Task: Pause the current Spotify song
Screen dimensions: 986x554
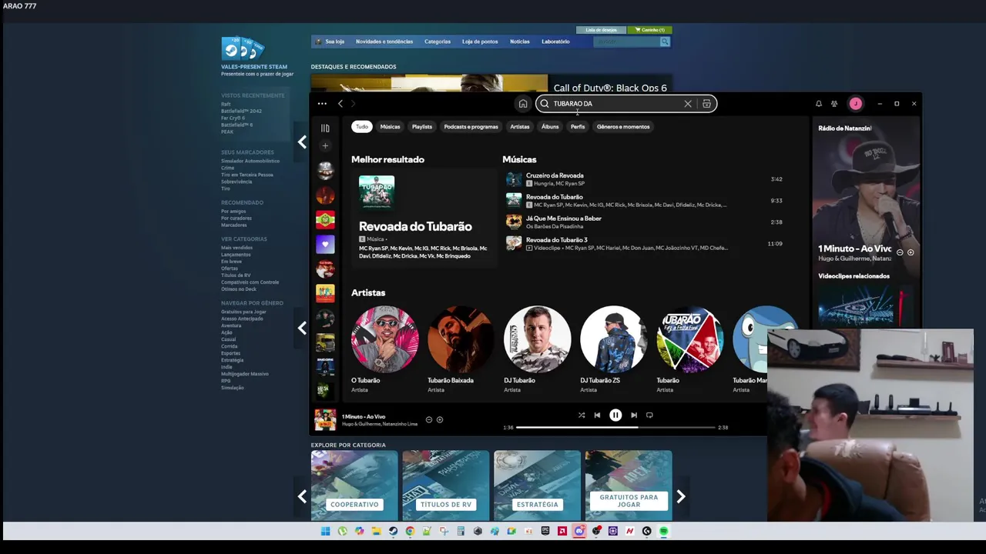Action: click(615, 415)
